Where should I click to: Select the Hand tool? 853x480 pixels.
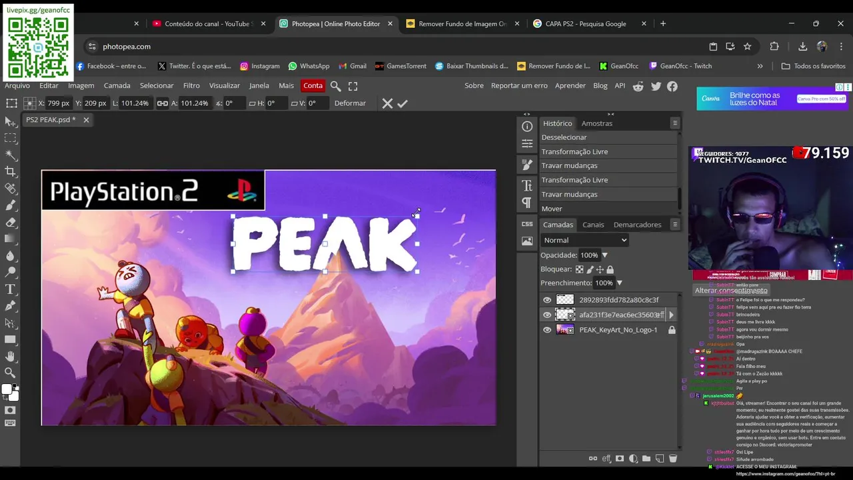tap(11, 356)
